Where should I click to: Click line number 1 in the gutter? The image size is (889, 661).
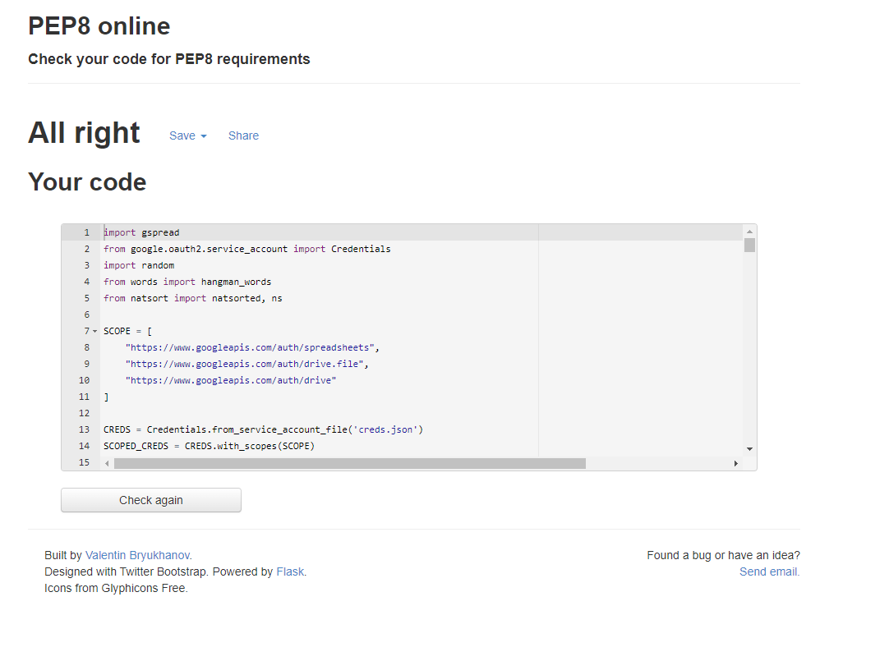point(87,233)
